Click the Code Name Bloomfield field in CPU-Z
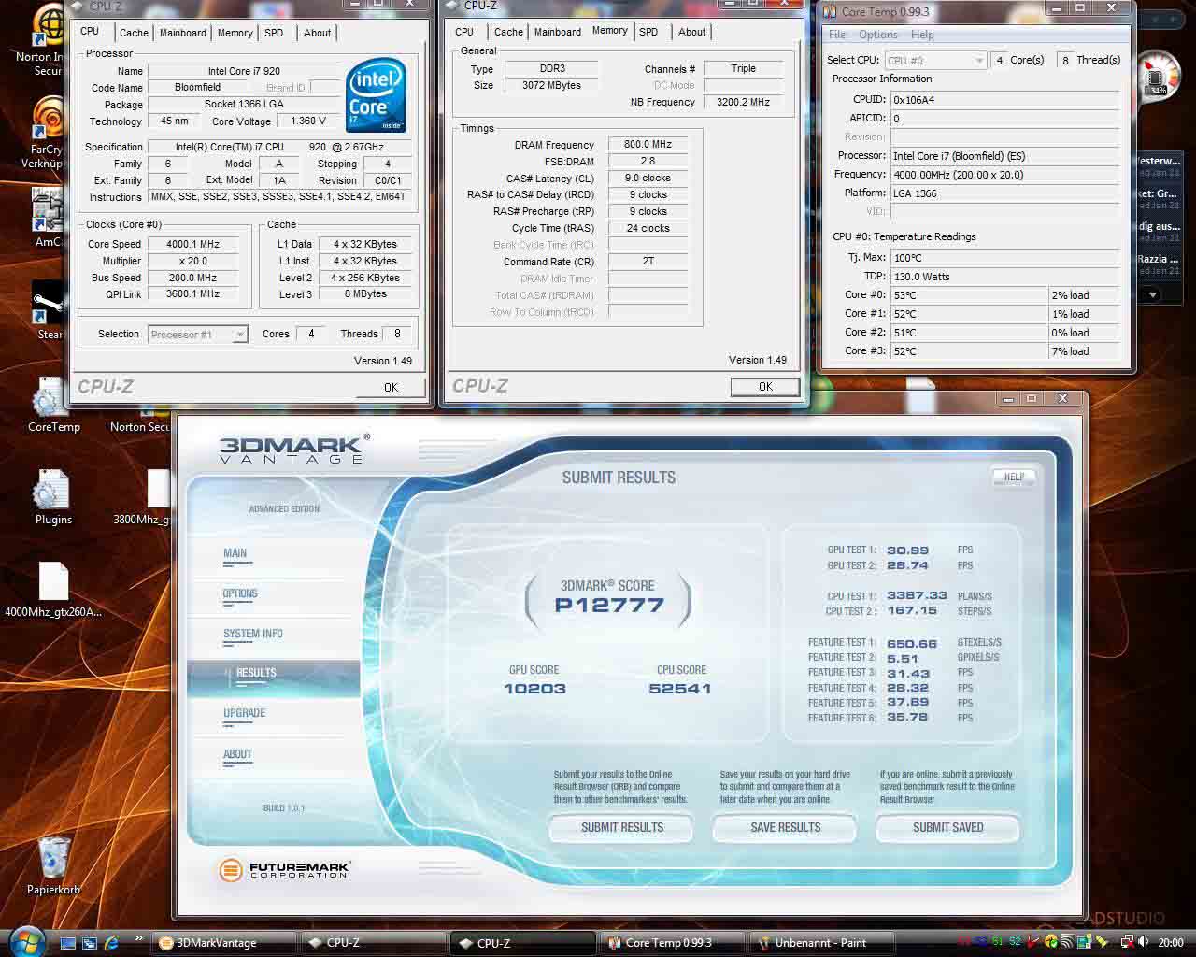1196x957 pixels. click(x=197, y=87)
